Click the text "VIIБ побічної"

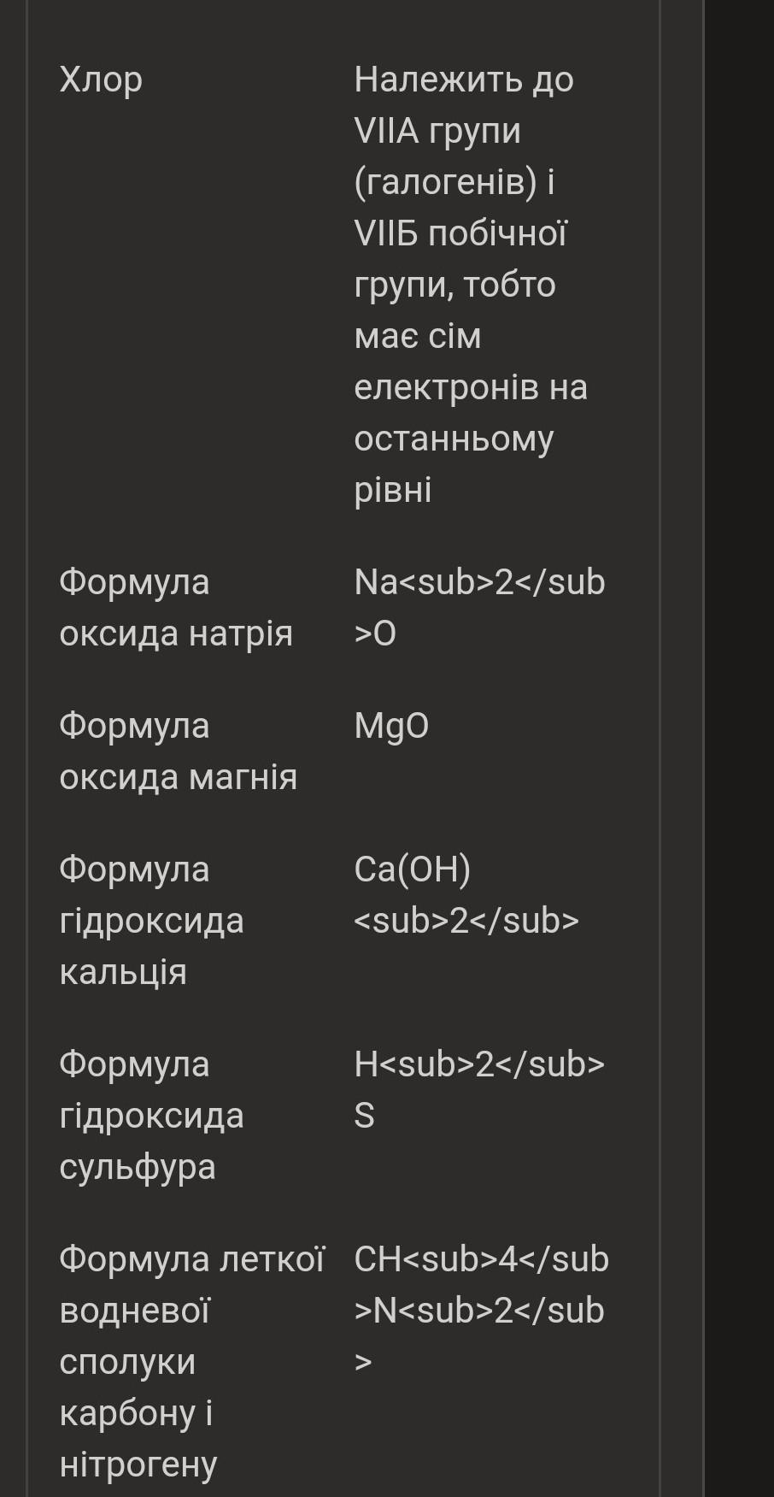click(460, 233)
